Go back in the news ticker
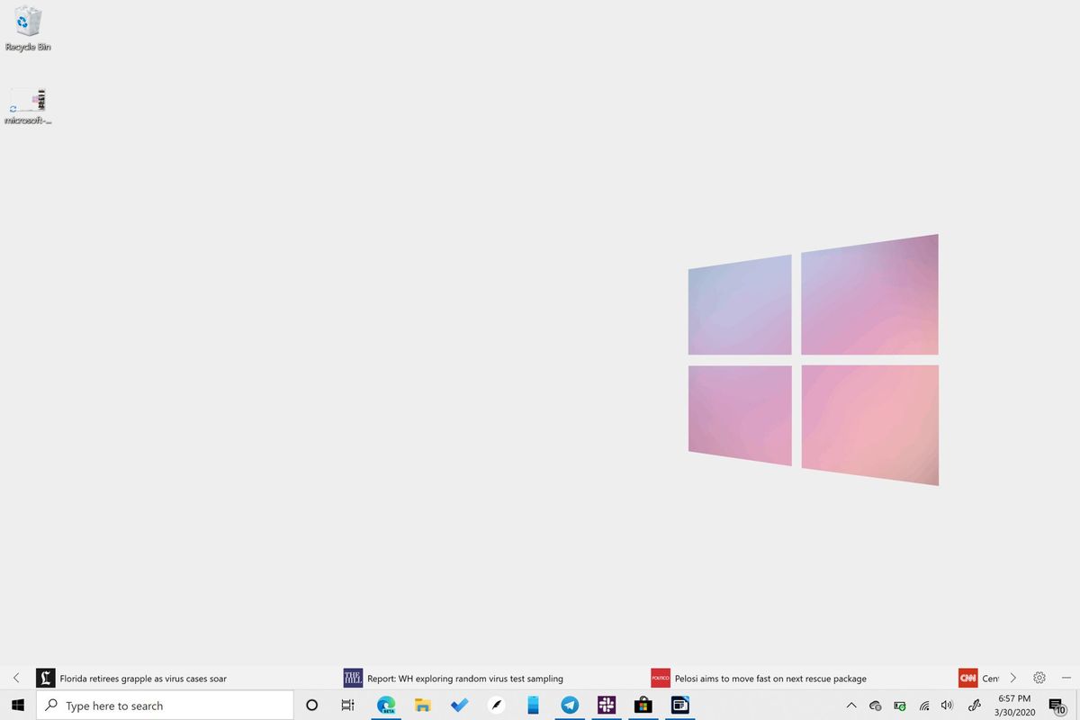The image size is (1080, 720). pos(16,678)
